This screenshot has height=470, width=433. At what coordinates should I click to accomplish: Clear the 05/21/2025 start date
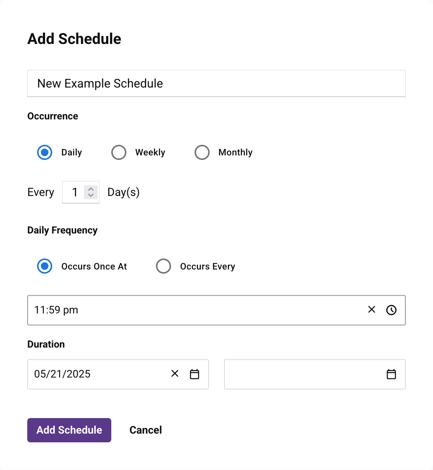[x=174, y=374]
